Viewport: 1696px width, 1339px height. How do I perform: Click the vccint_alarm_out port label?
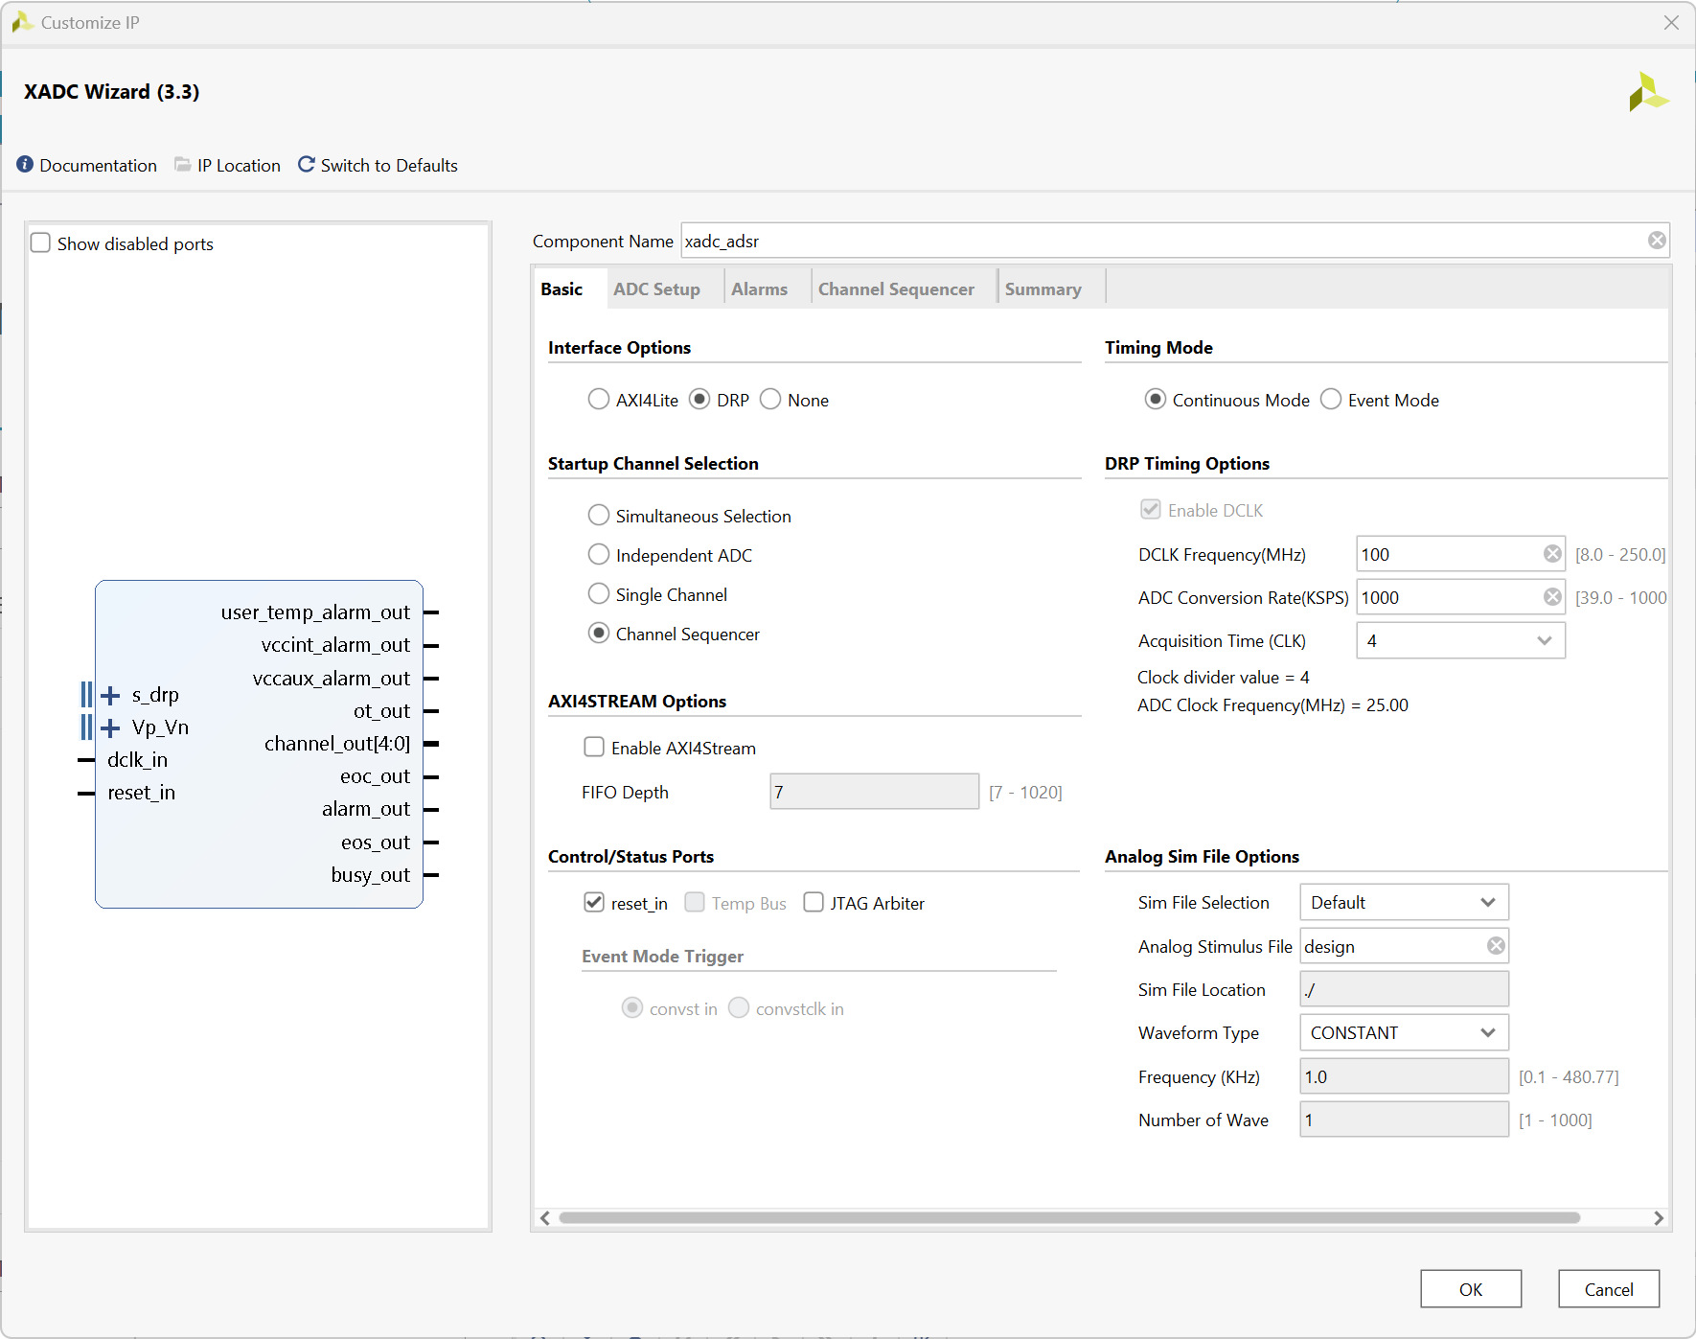[335, 645]
